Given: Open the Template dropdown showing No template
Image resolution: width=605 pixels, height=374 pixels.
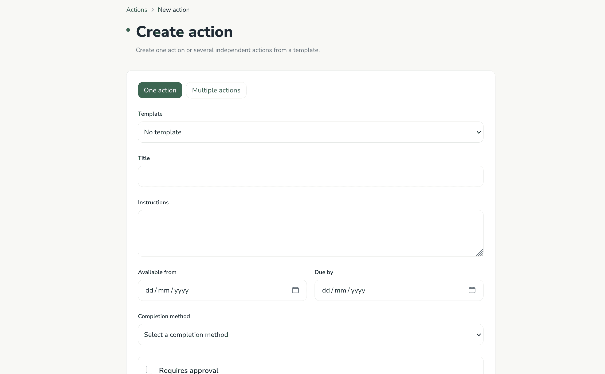Looking at the screenshot, I should point(311,132).
